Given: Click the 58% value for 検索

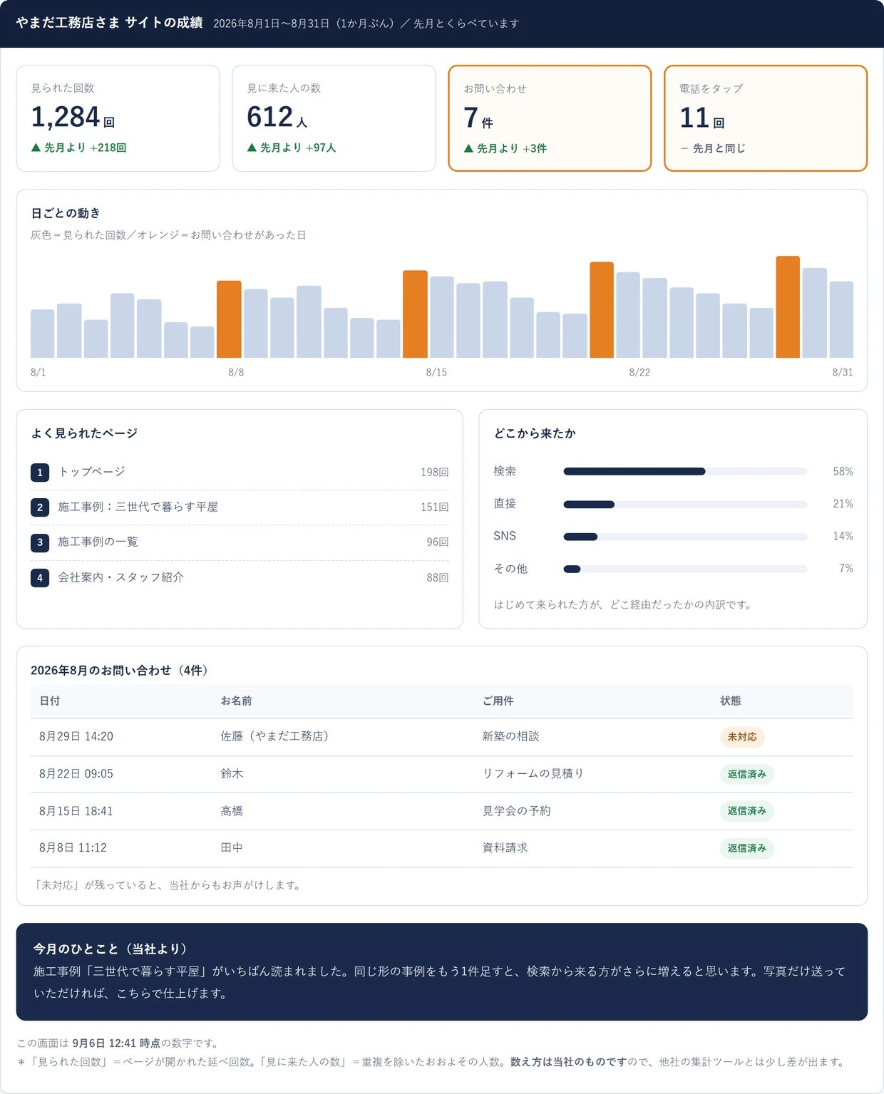Looking at the screenshot, I should pyautogui.click(x=843, y=472).
